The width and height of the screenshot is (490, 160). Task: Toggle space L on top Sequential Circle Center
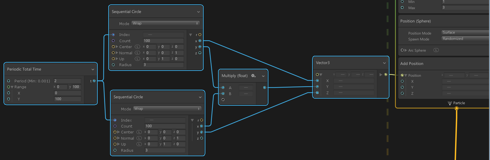tap(137, 47)
